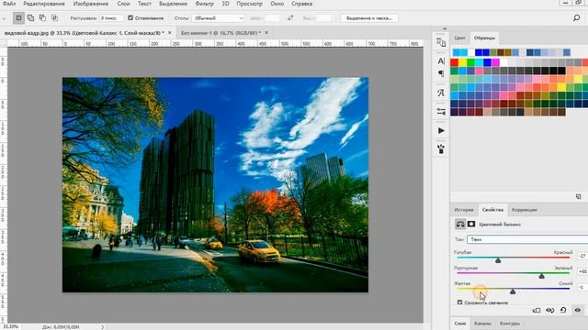588x330 pixels.
Task: Select New selection mode icon
Action: (18, 18)
